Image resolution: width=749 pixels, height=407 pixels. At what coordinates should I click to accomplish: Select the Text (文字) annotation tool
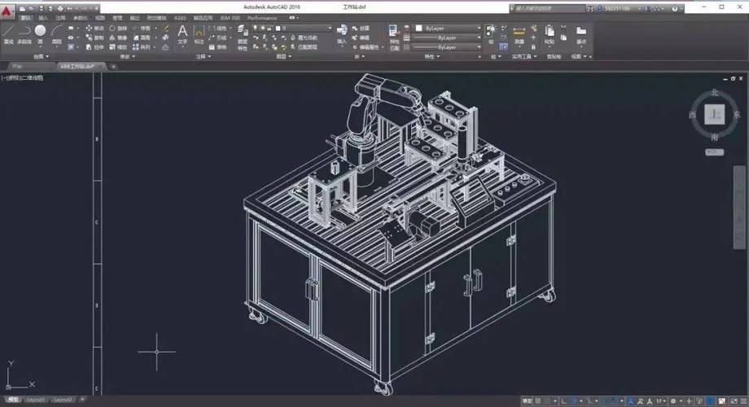[x=182, y=35]
